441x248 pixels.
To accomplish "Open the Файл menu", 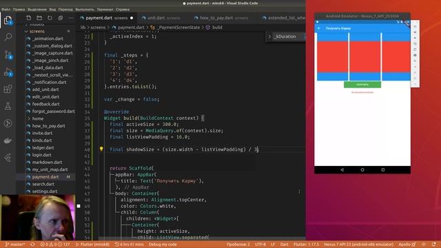I will pos(6,9).
